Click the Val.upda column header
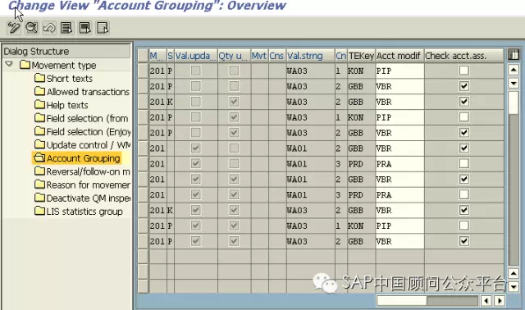The width and height of the screenshot is (525, 310). pyautogui.click(x=196, y=56)
